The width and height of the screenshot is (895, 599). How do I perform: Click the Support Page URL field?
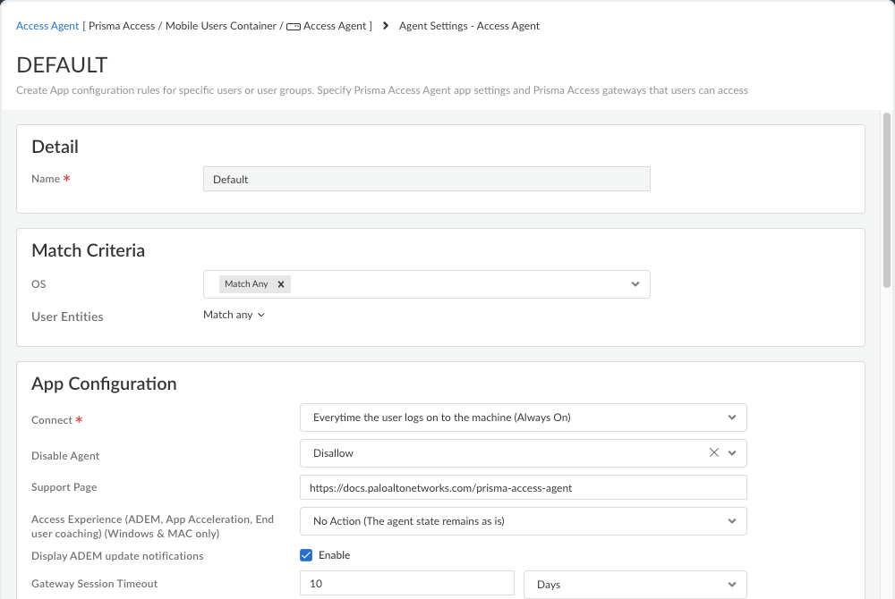point(524,488)
